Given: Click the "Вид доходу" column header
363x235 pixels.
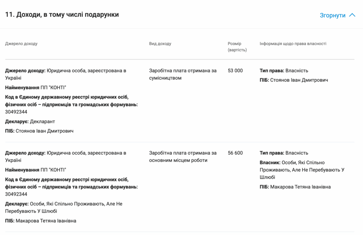Looking at the screenshot, I should pyautogui.click(x=160, y=44).
